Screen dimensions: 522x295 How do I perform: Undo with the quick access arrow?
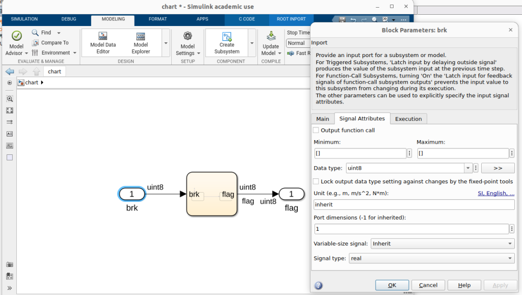pyautogui.click(x=353, y=20)
